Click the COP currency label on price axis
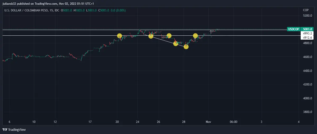This screenshot has width=317, height=134. 306,10
